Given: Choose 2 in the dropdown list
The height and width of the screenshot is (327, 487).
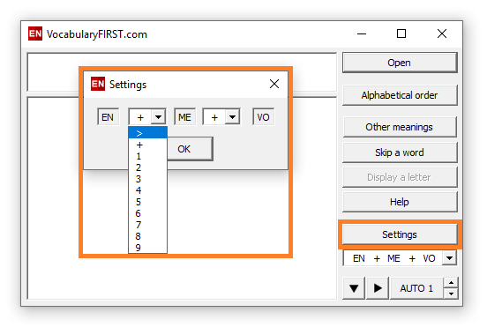Looking at the screenshot, I should point(147,167).
